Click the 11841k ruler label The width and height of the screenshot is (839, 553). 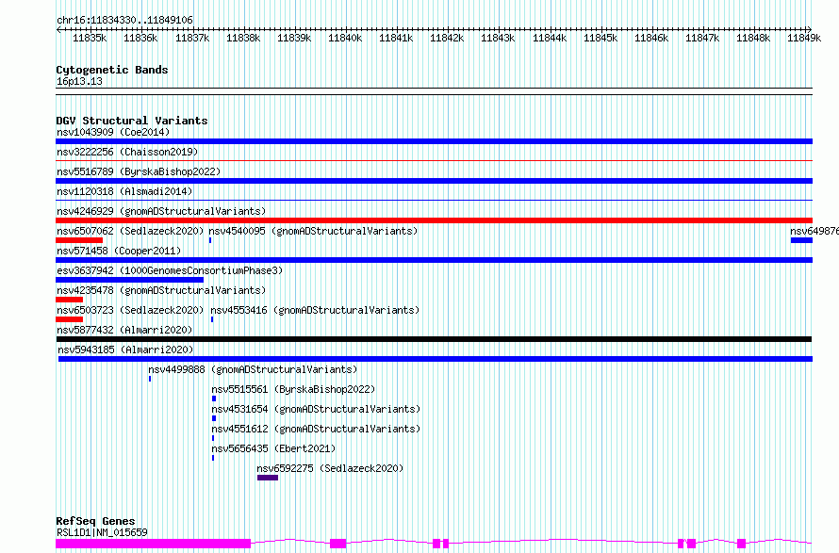coord(395,38)
